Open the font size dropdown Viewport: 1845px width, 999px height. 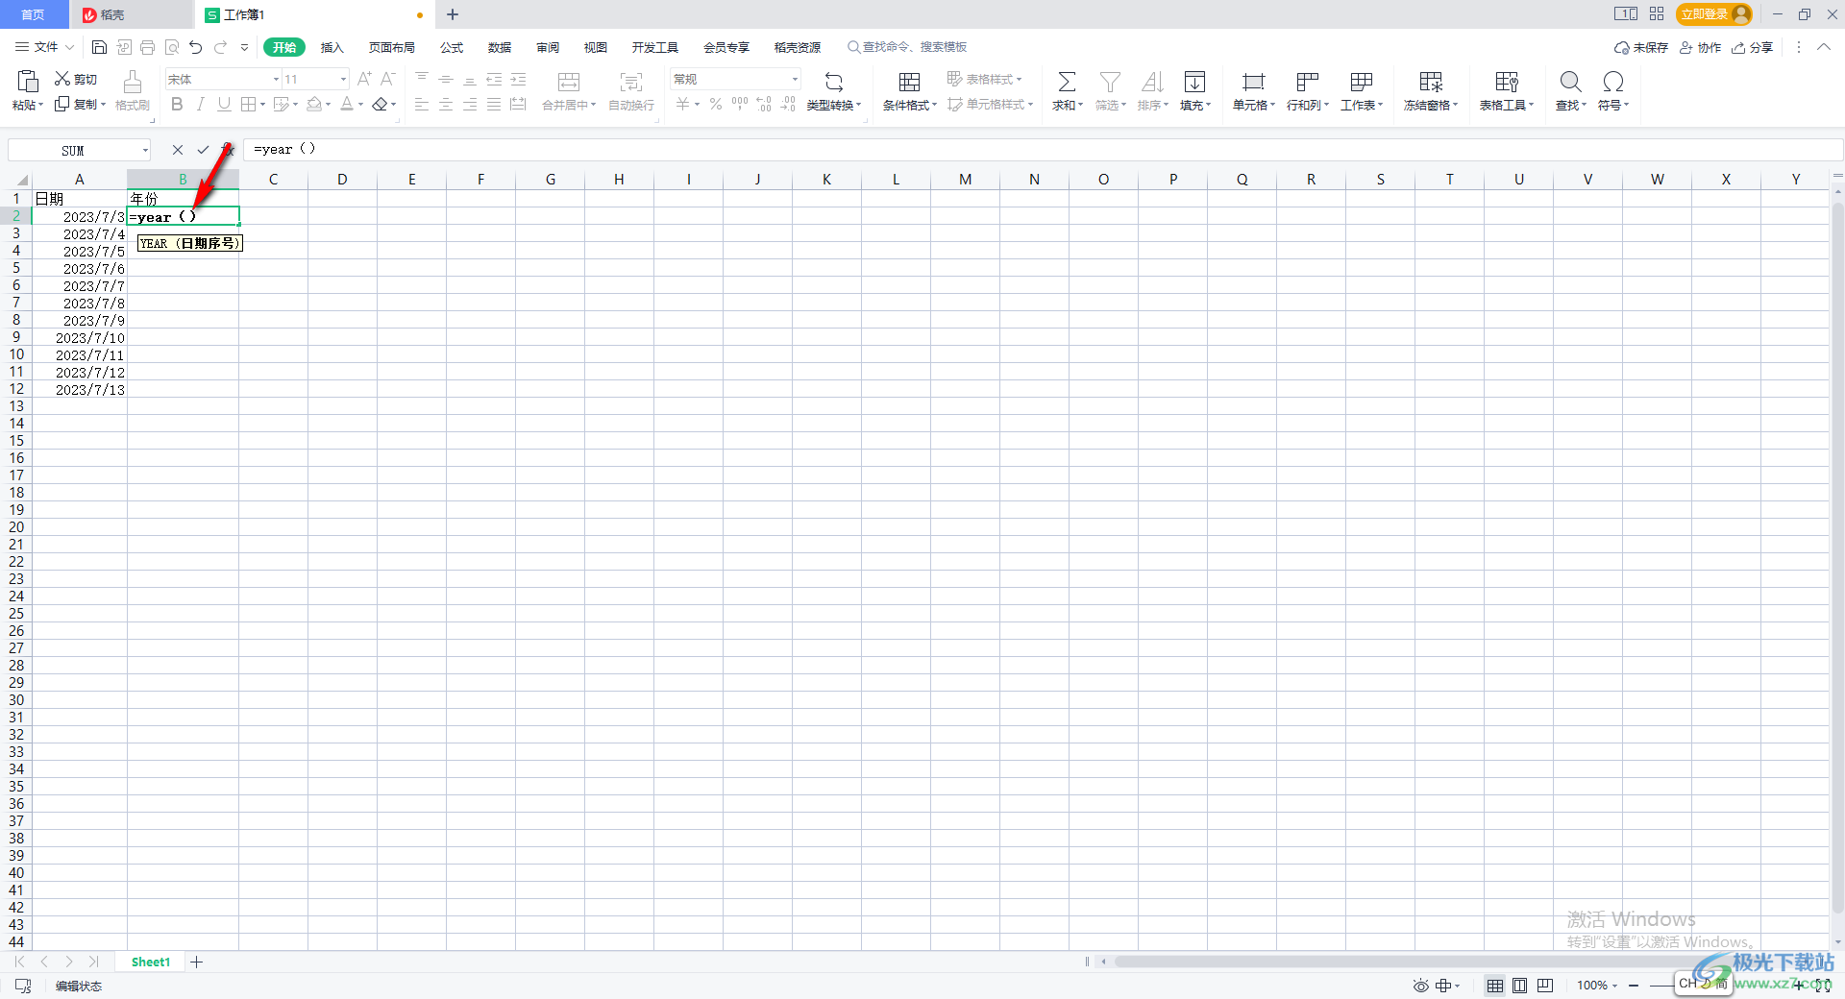click(x=343, y=80)
